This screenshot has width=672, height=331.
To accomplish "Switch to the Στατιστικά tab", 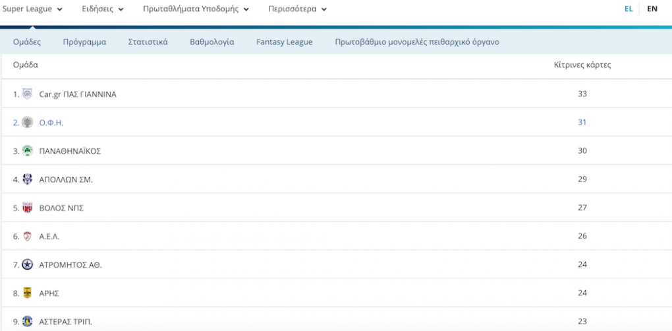I will coord(148,42).
